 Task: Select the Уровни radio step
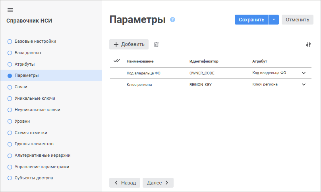click(x=10, y=122)
